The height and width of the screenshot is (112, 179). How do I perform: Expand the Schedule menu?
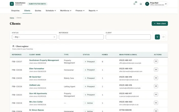point(51,11)
